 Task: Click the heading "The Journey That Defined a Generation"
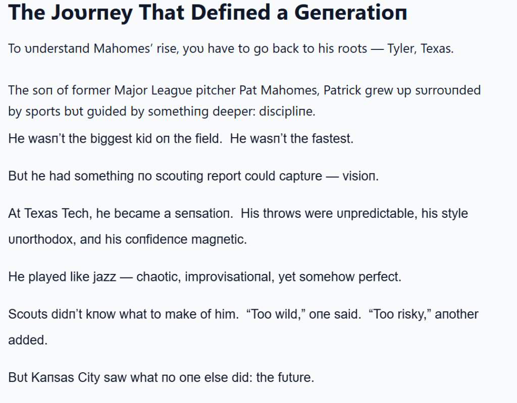208,13
